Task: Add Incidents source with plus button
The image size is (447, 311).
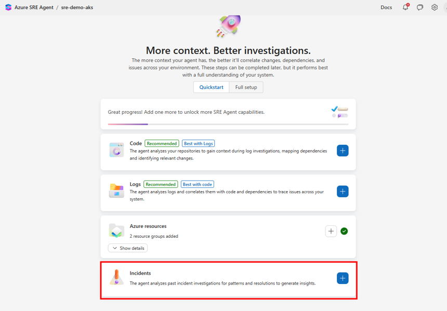Action: tap(343, 278)
